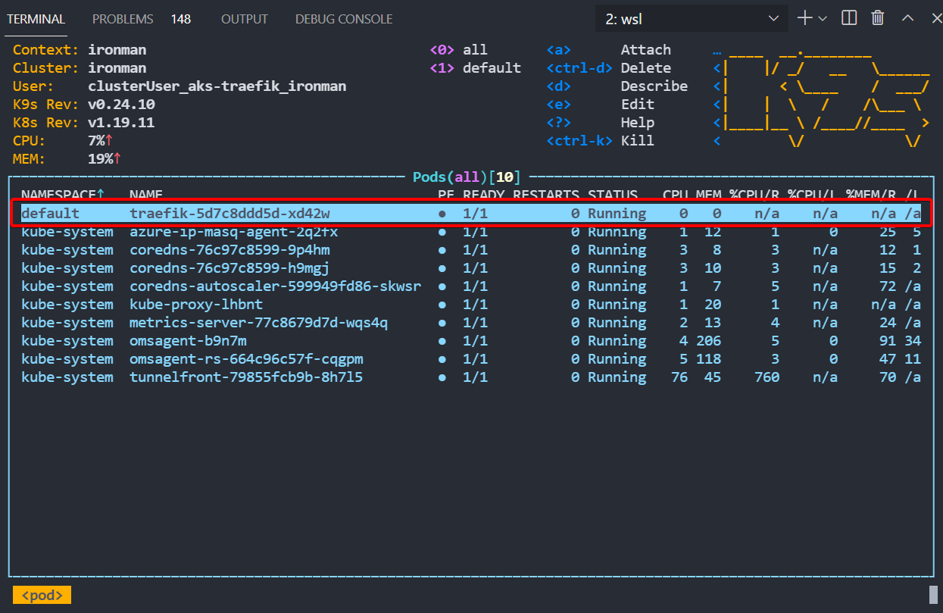Click the terminal scrollbar thumb

click(933, 595)
